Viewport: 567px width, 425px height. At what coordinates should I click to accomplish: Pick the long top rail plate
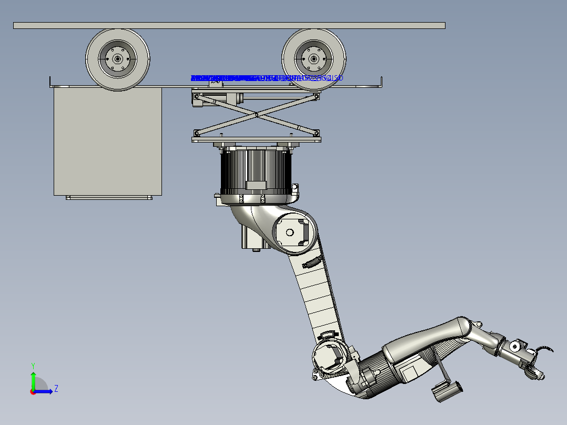pos(229,25)
